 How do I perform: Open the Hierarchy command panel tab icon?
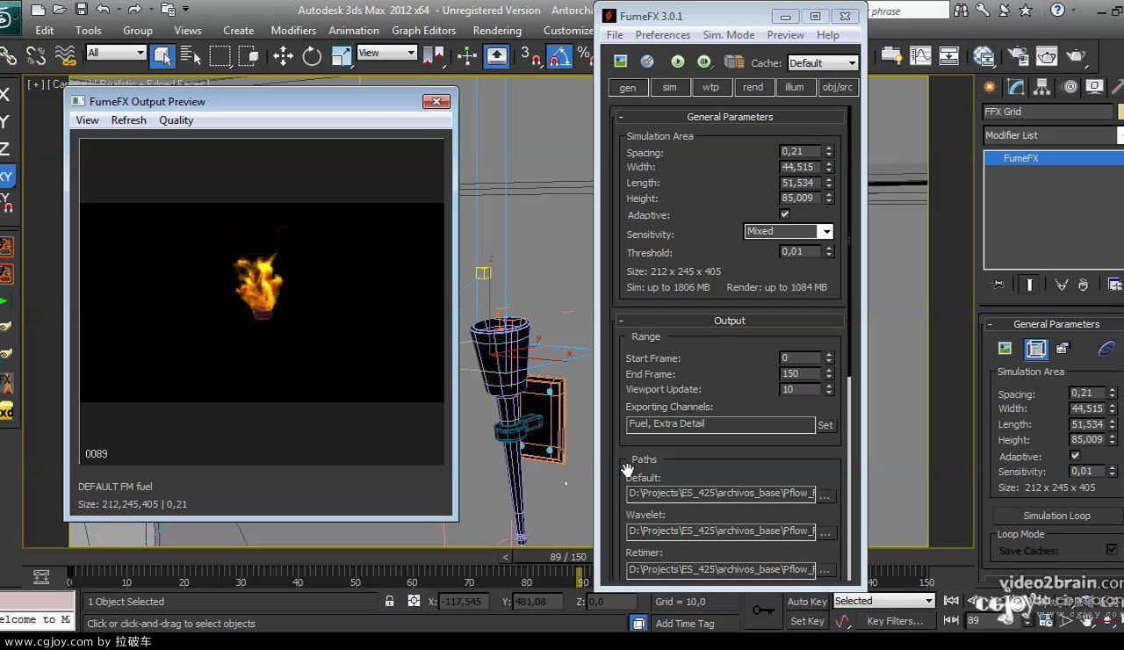[x=1042, y=87]
